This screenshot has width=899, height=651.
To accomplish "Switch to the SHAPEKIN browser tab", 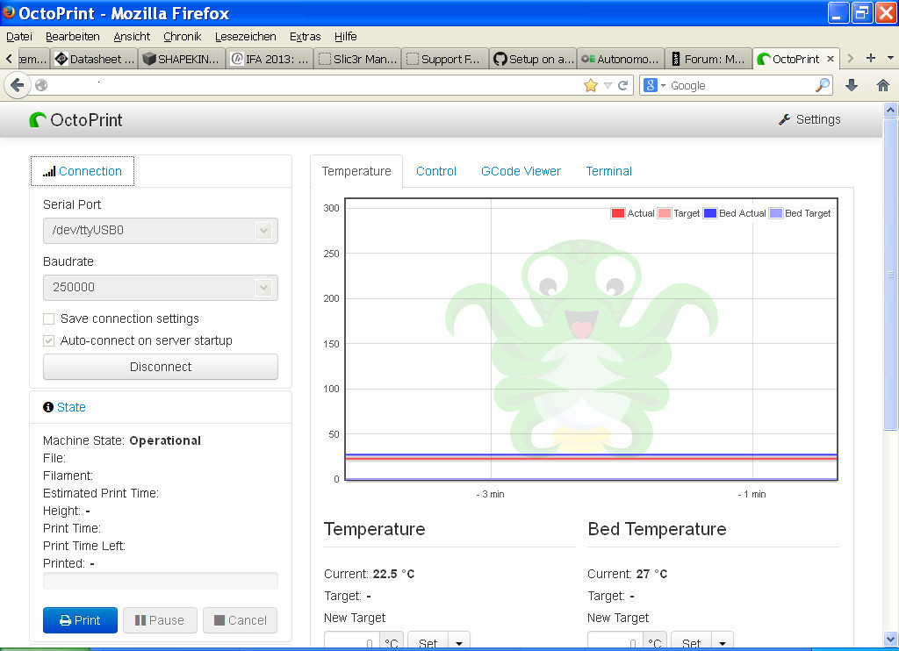I will 181,59.
